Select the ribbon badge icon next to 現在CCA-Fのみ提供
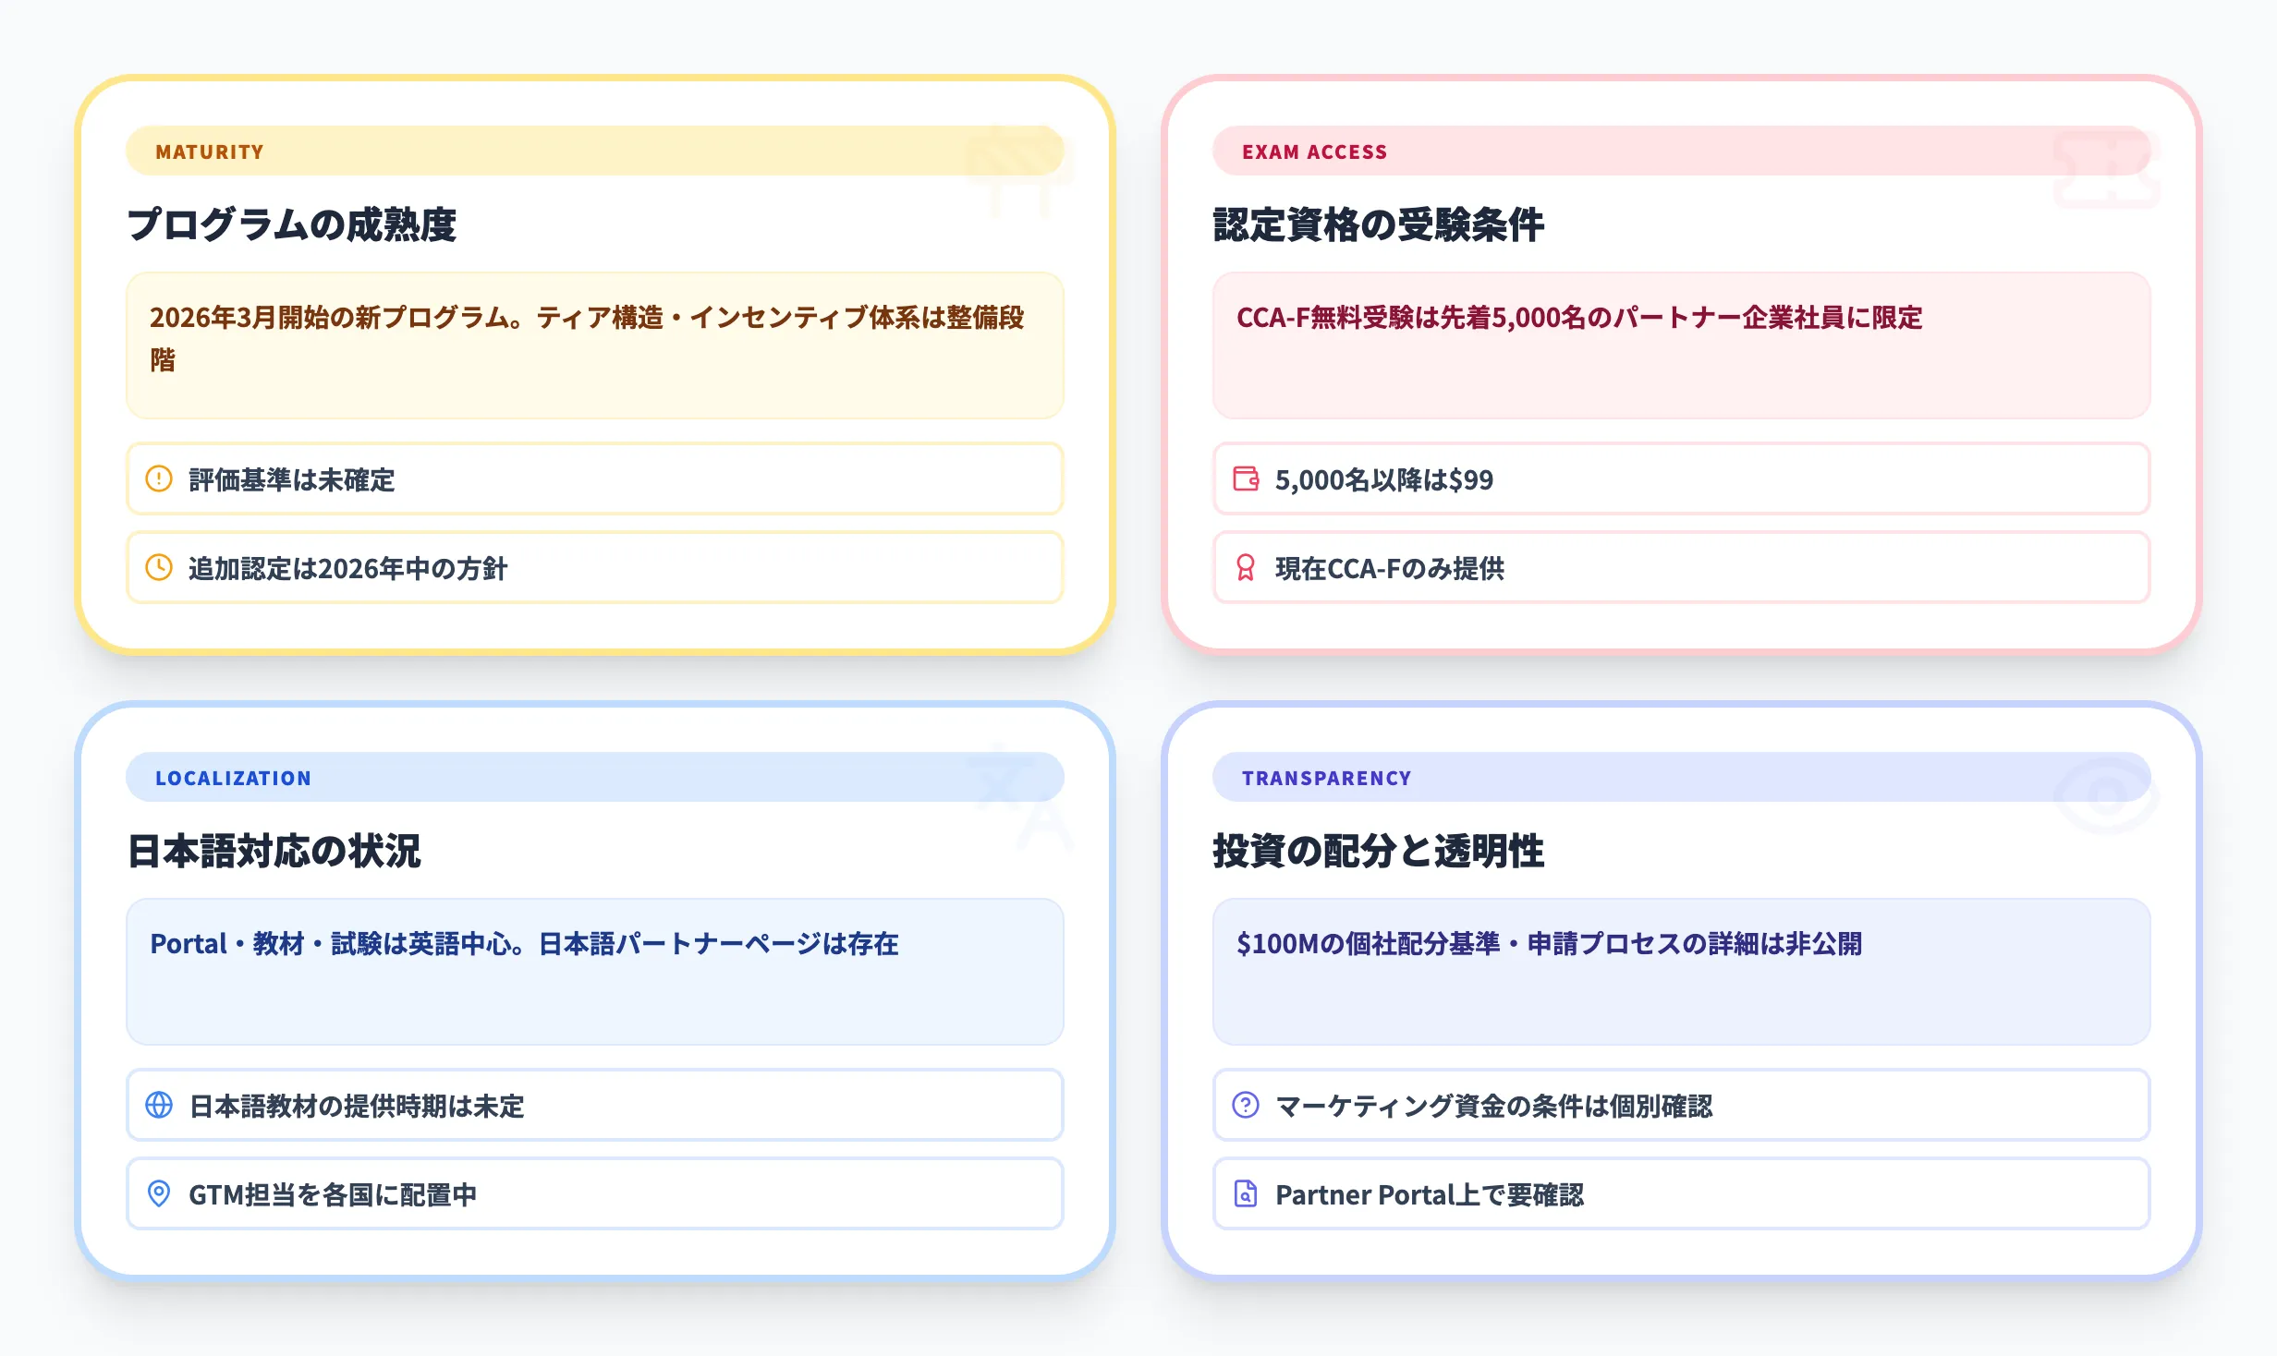Image resolution: width=2277 pixels, height=1356 pixels. click(1247, 569)
